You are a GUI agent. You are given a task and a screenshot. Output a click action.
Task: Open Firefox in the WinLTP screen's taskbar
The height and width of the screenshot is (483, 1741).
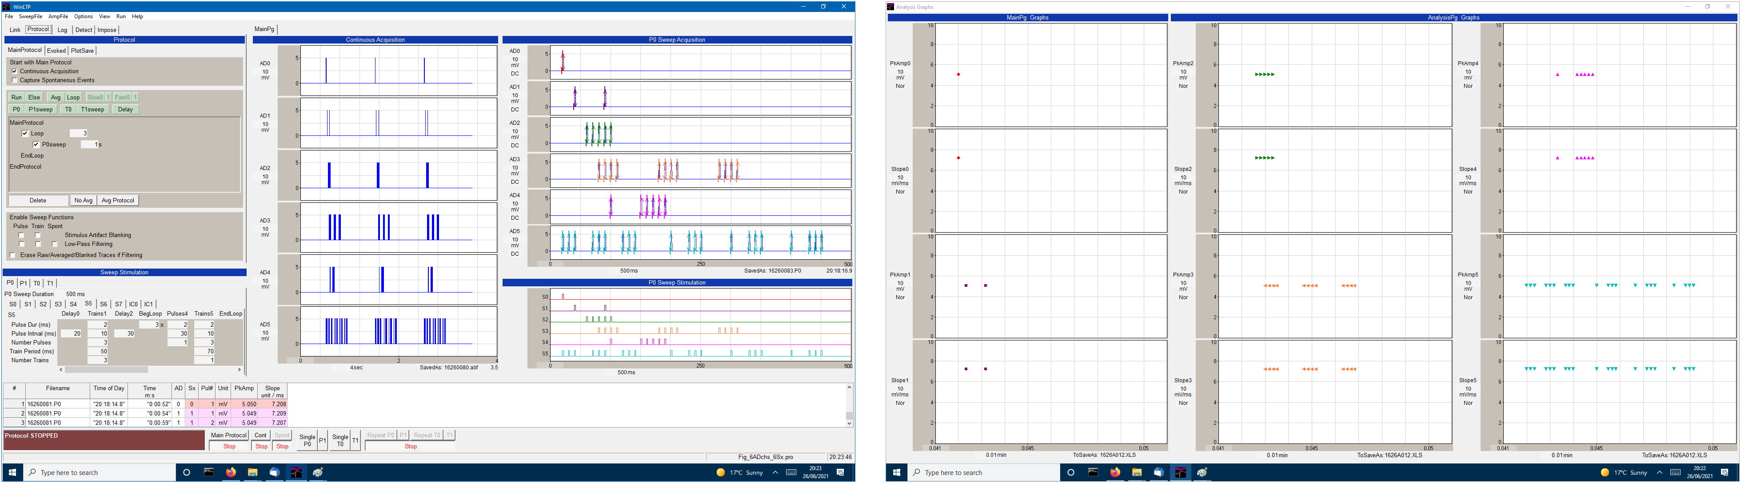coord(231,472)
